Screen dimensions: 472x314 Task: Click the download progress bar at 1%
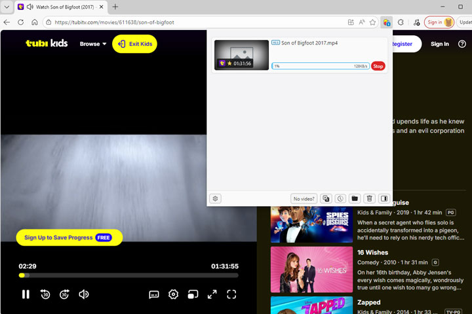click(321, 66)
